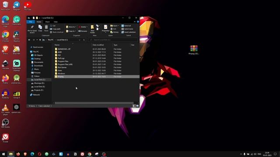The width and height of the screenshot is (280, 157).
Task: Click Invert selection in ribbon
Action: click(129, 32)
